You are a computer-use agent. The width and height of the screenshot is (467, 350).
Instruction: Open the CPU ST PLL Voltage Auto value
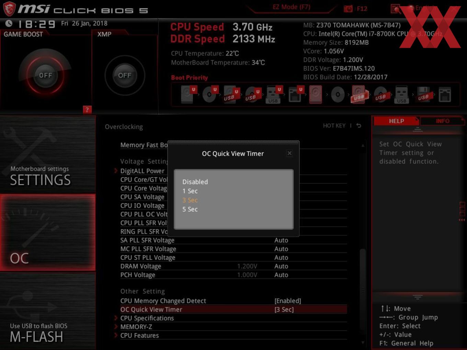(x=281, y=257)
